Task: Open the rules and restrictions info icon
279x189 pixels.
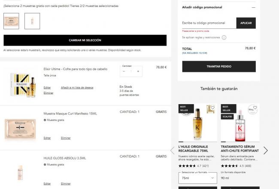Action: (224, 37)
